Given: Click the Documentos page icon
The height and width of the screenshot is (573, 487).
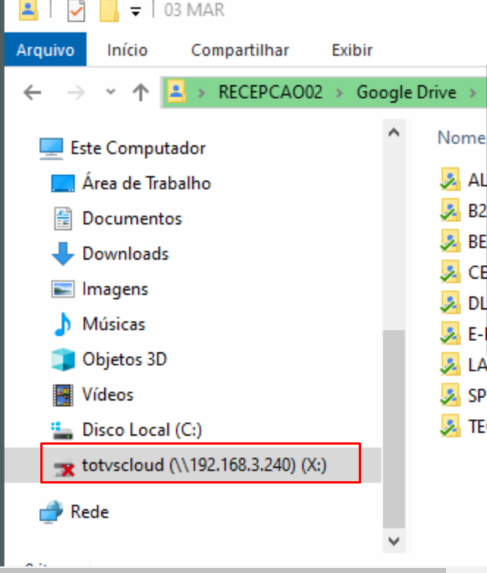Looking at the screenshot, I should click(63, 219).
